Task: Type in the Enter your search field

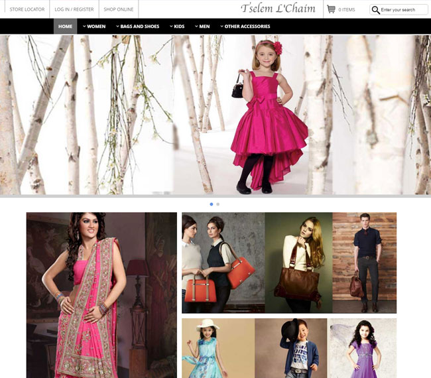Action: tap(403, 10)
